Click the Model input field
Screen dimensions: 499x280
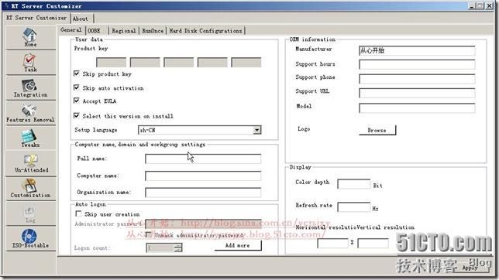[417, 108]
